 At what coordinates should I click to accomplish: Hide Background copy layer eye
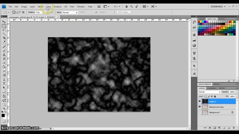pos(199,107)
